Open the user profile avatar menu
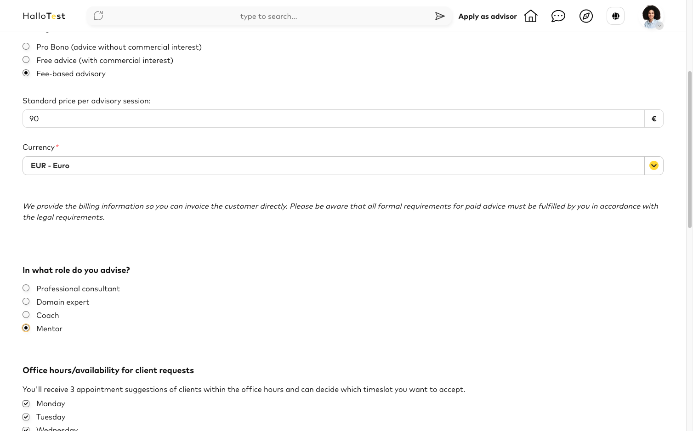This screenshot has height=431, width=693. coord(652,17)
